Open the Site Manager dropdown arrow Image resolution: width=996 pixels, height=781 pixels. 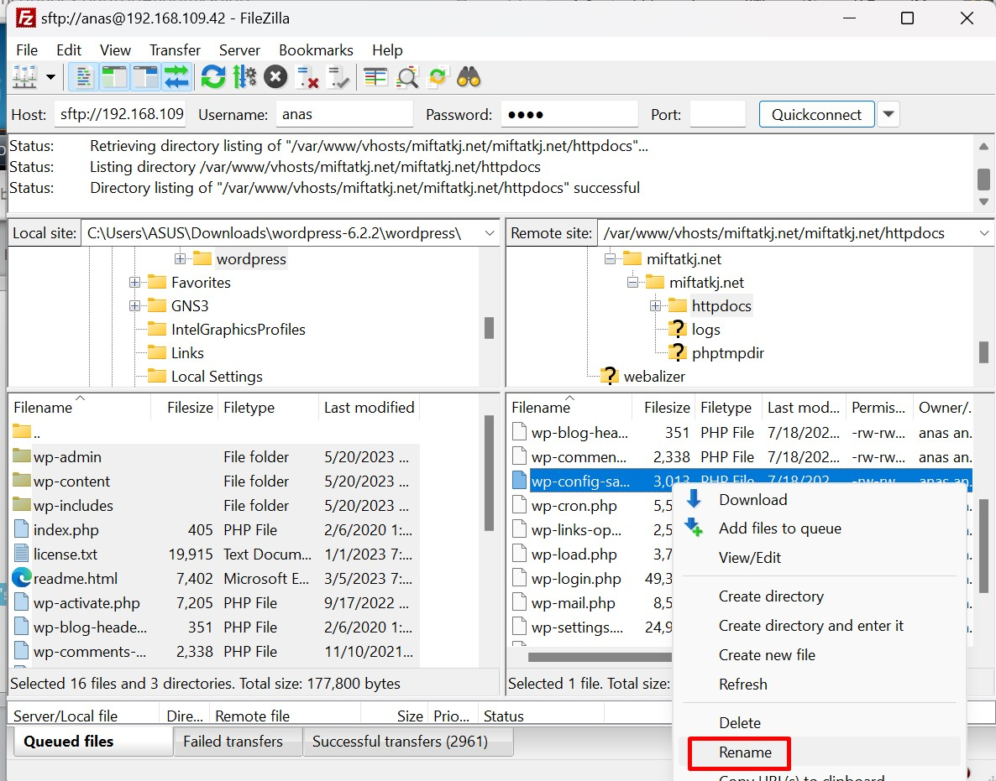coord(50,77)
